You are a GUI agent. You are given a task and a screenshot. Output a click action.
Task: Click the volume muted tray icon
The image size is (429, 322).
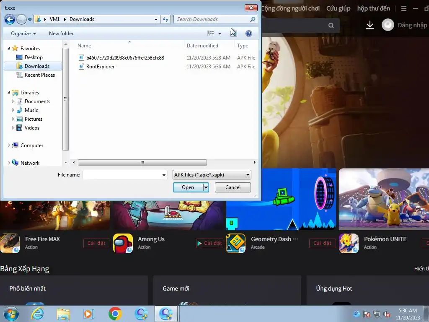[387, 314]
